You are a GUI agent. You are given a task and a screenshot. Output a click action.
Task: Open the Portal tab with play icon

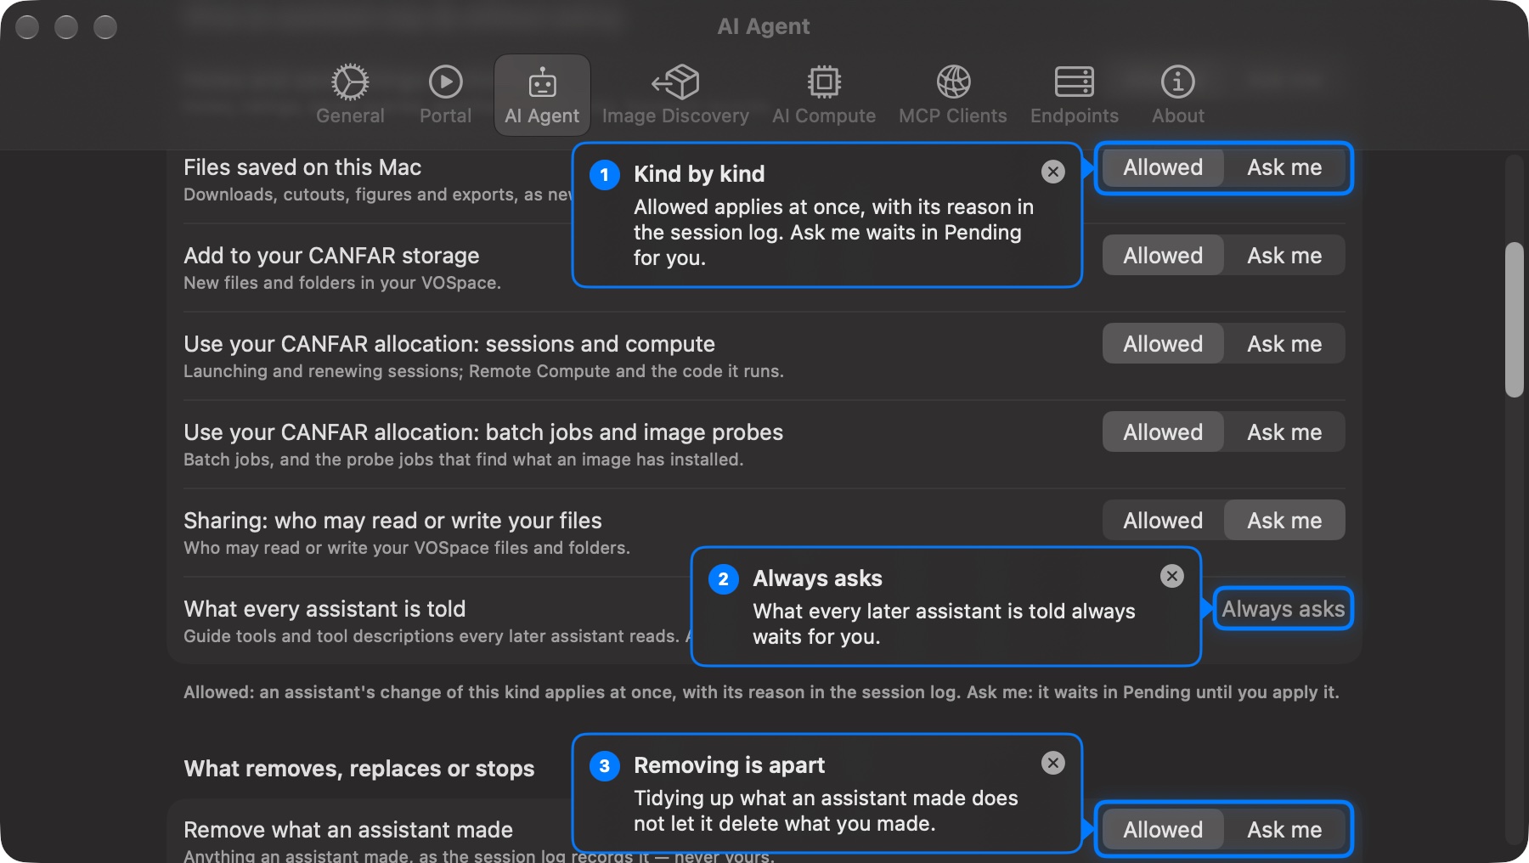click(x=445, y=94)
